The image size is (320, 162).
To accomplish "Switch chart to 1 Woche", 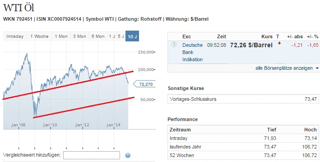I will tap(39, 36).
